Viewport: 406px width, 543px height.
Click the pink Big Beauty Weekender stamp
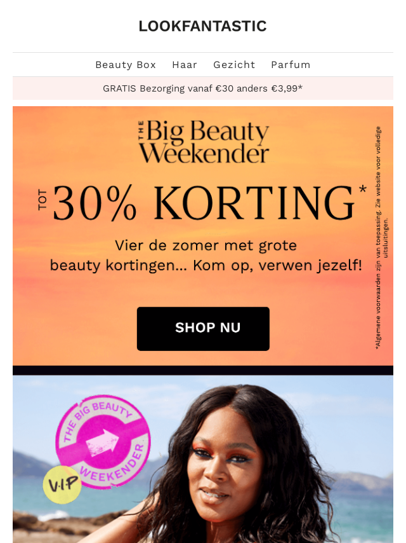click(103, 443)
